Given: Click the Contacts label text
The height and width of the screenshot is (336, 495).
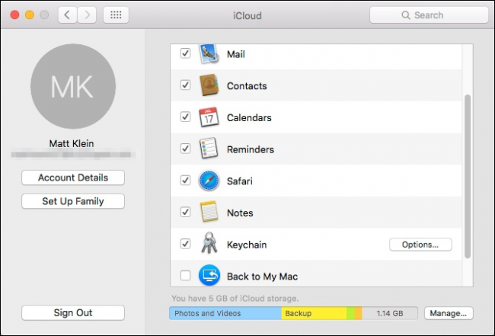Looking at the screenshot, I should pos(247,86).
